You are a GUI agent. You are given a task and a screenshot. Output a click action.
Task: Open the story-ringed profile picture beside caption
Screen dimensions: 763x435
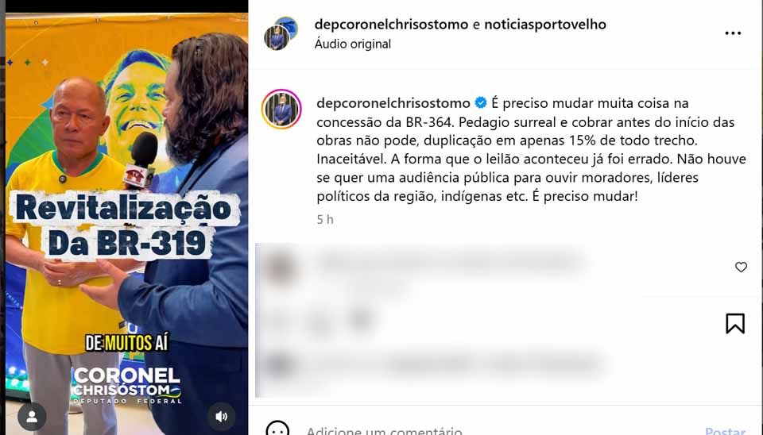(281, 110)
